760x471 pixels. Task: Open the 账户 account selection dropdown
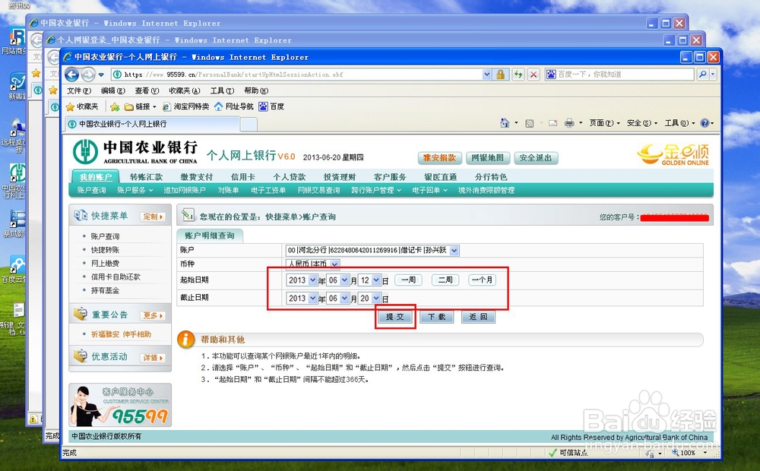[372, 251]
